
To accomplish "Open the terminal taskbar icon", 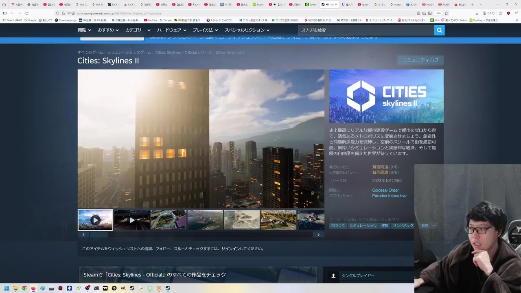I will 96,288.
